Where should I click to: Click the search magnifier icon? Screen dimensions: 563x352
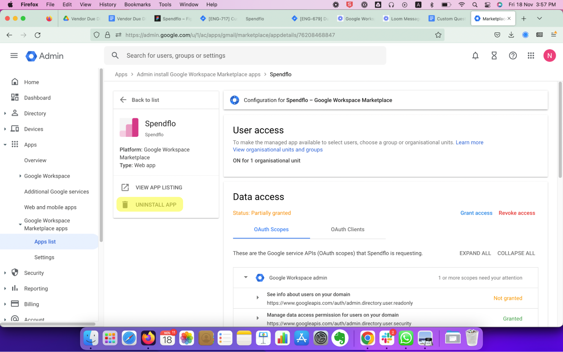[x=115, y=55]
